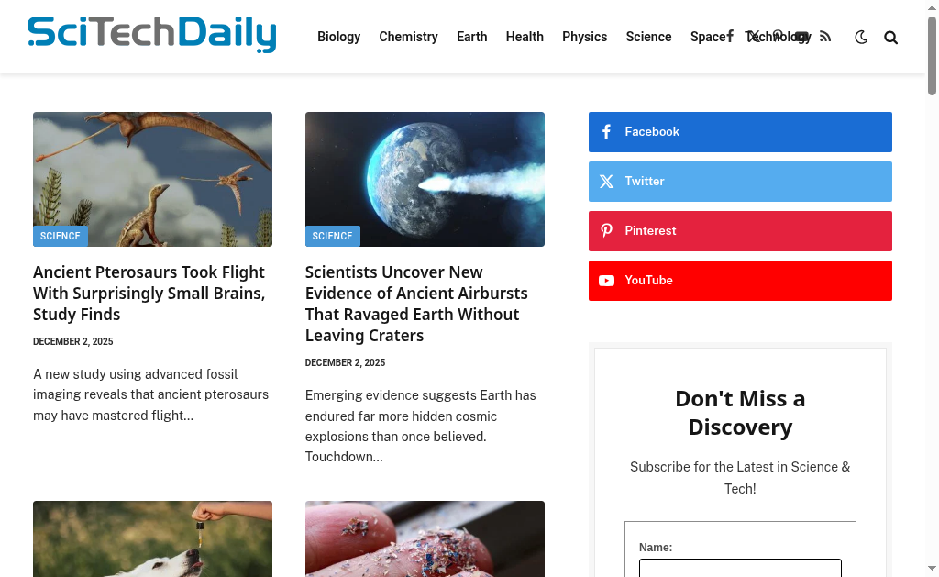Click the Pinterest logo icon
Image resolution: width=939 pixels, height=577 pixels.
point(606,230)
